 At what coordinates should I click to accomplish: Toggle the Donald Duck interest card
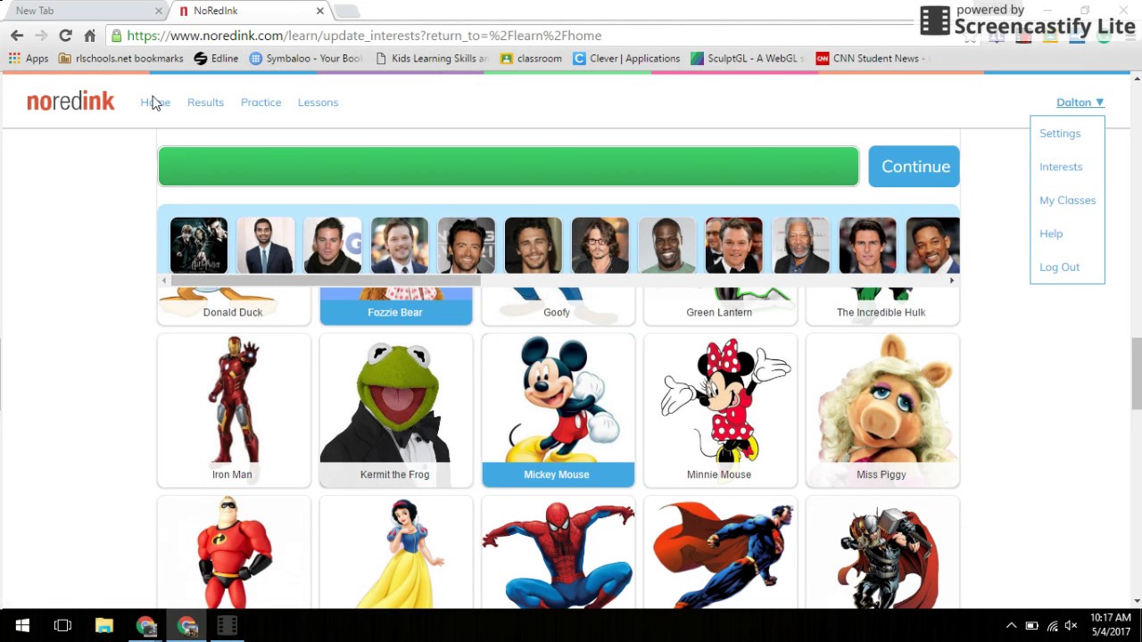[x=234, y=306]
